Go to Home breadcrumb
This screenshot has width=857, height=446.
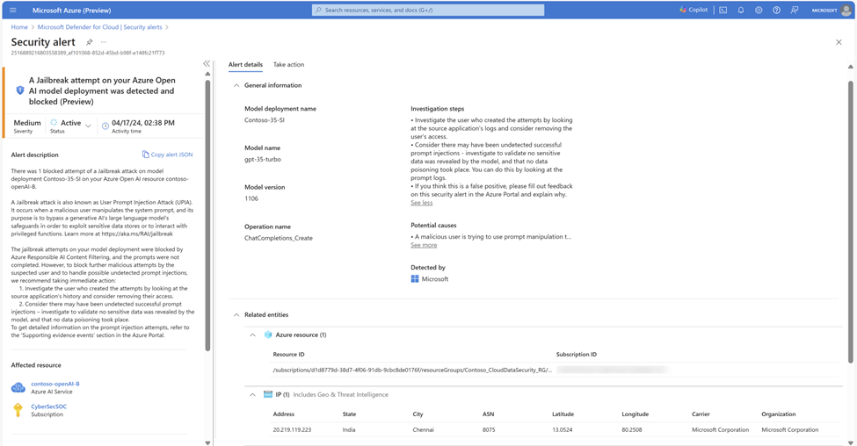(x=19, y=26)
